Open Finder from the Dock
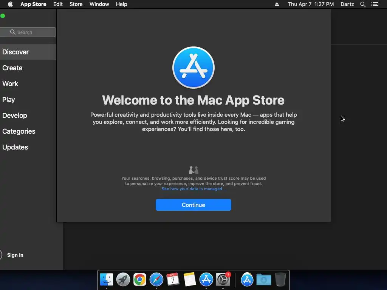The width and height of the screenshot is (387, 290). point(107,279)
